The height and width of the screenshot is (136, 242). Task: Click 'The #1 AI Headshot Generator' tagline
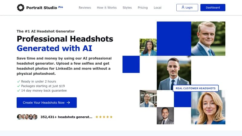coord(46,31)
